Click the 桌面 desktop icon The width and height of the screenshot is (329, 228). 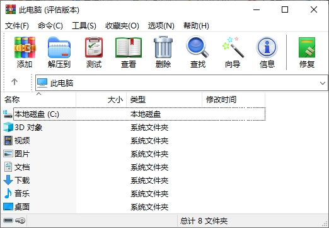8,207
